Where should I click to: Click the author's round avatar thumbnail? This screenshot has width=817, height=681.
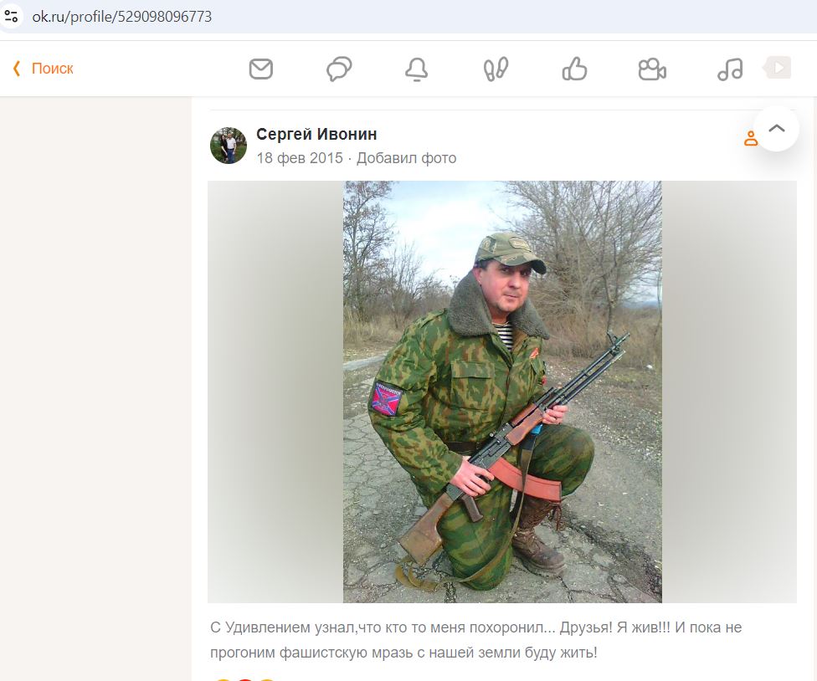pos(229,146)
